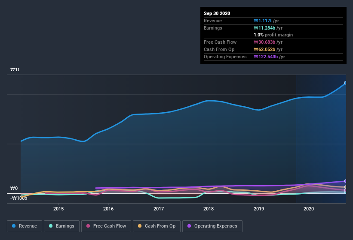Click the ₩122.543b operating expenses value
Viewport: 353px width, 240px height.
(266, 57)
